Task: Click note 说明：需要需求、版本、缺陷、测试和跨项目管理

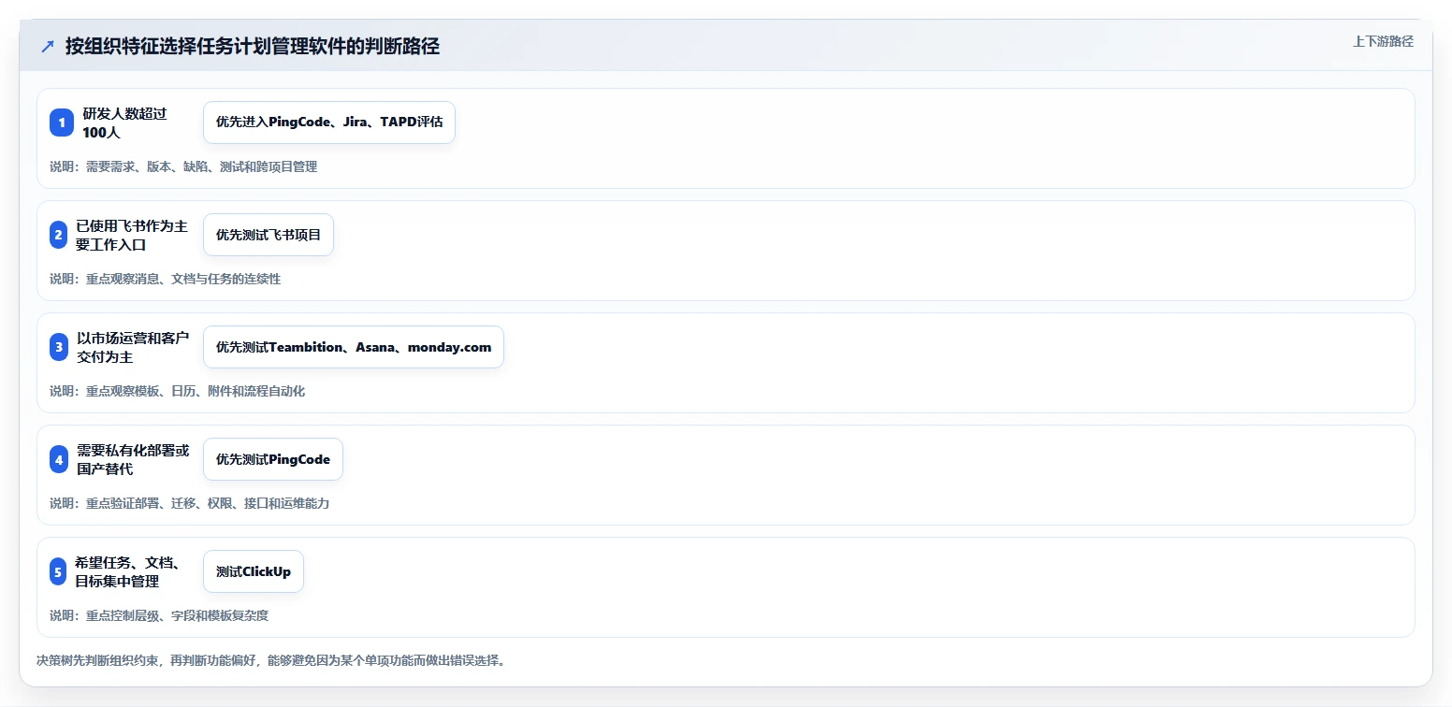Action: coord(183,166)
